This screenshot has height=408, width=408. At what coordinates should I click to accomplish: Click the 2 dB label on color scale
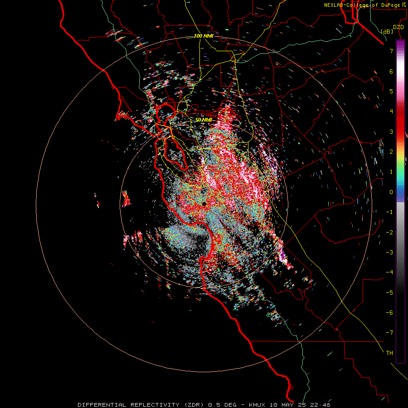point(391,152)
